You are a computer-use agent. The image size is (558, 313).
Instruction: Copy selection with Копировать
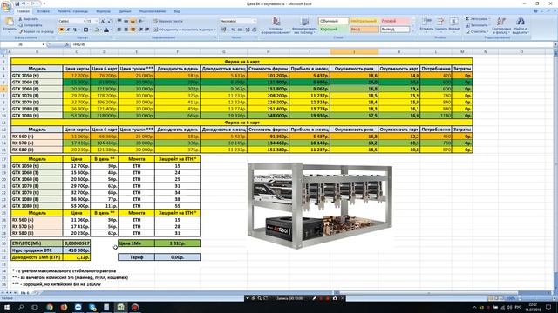pyautogui.click(x=31, y=25)
